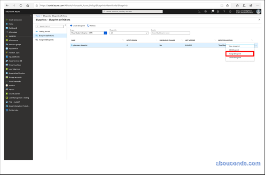Click the Help question mark icon
Image resolution: width=266 pixels, height=175 pixels.
click(224, 12)
